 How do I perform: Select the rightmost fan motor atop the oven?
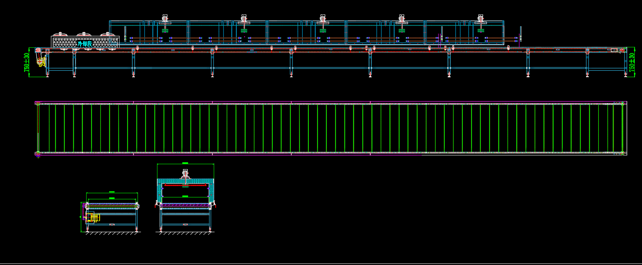coord(481,19)
